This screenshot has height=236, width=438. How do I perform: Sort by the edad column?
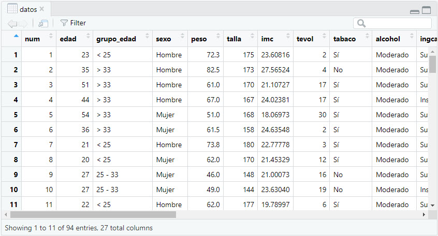(68, 39)
